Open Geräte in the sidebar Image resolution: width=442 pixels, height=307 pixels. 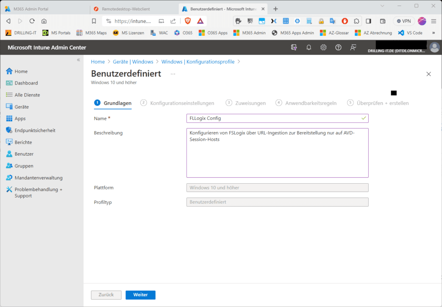(17, 107)
